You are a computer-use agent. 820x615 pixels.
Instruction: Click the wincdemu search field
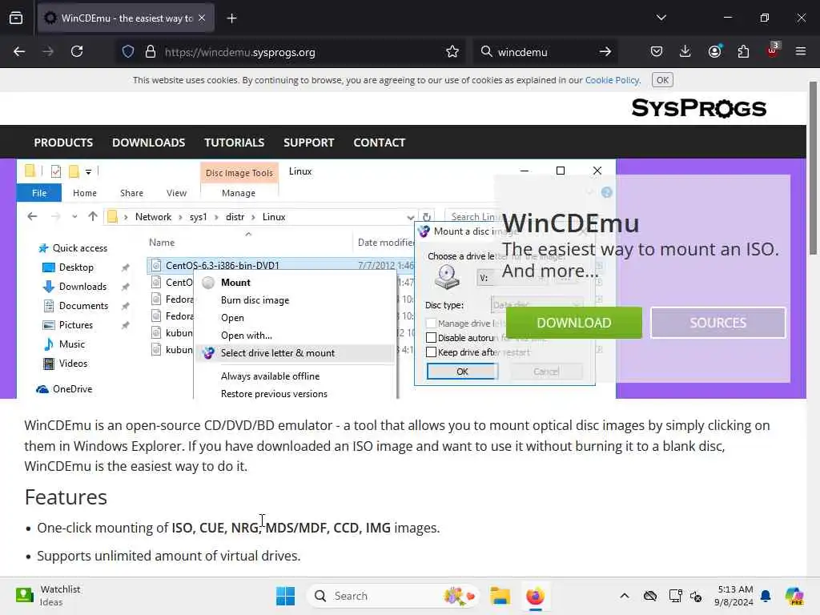point(544,52)
